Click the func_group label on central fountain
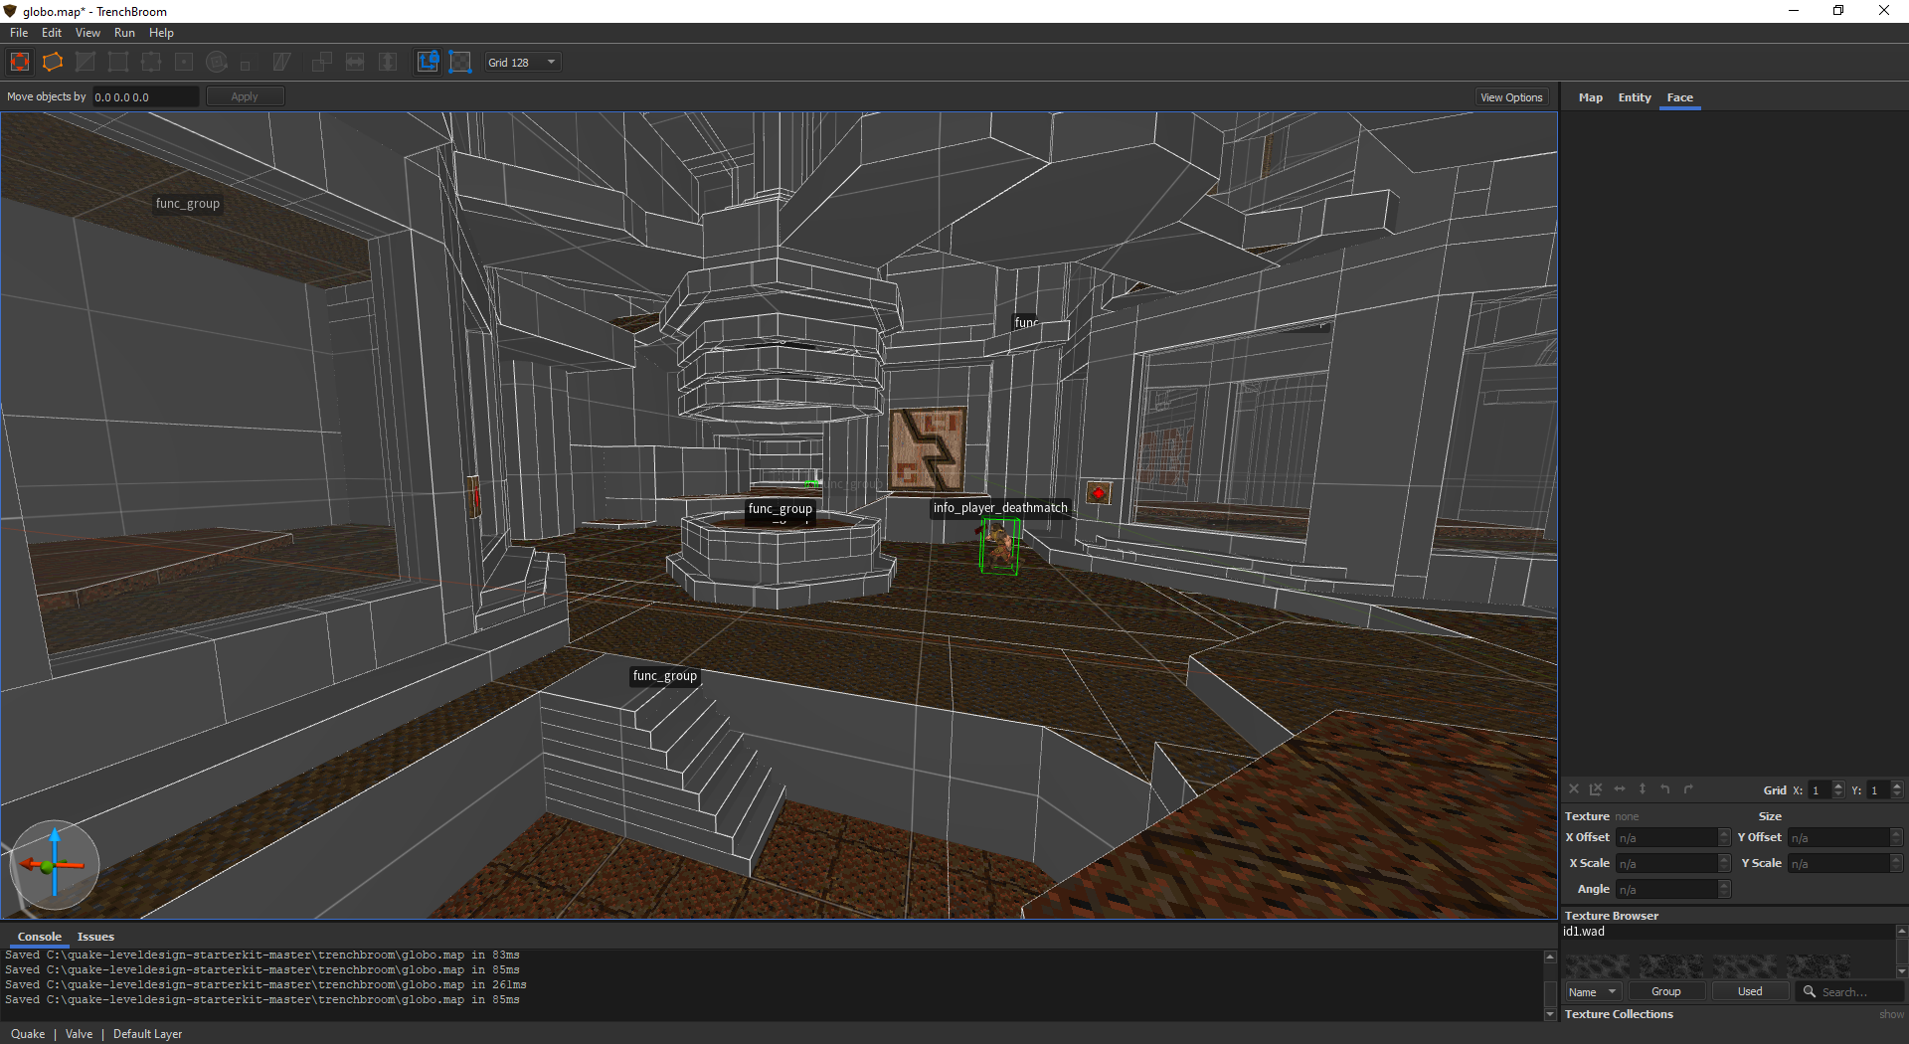This screenshot has height=1044, width=1909. pyautogui.click(x=781, y=509)
